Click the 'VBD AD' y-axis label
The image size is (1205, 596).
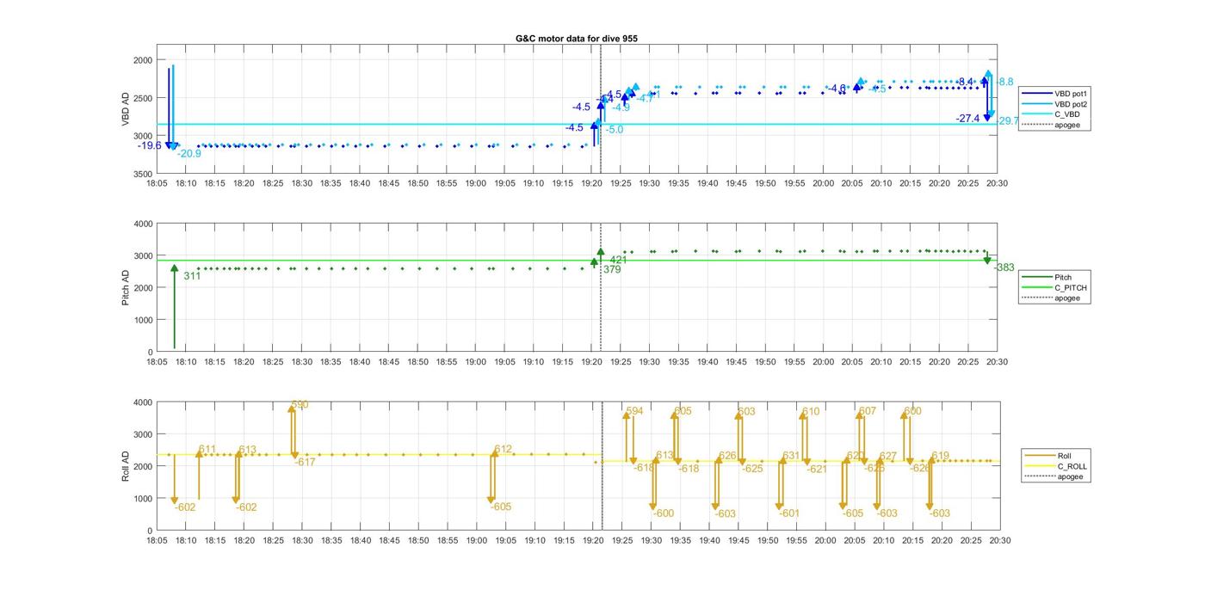tap(126, 110)
